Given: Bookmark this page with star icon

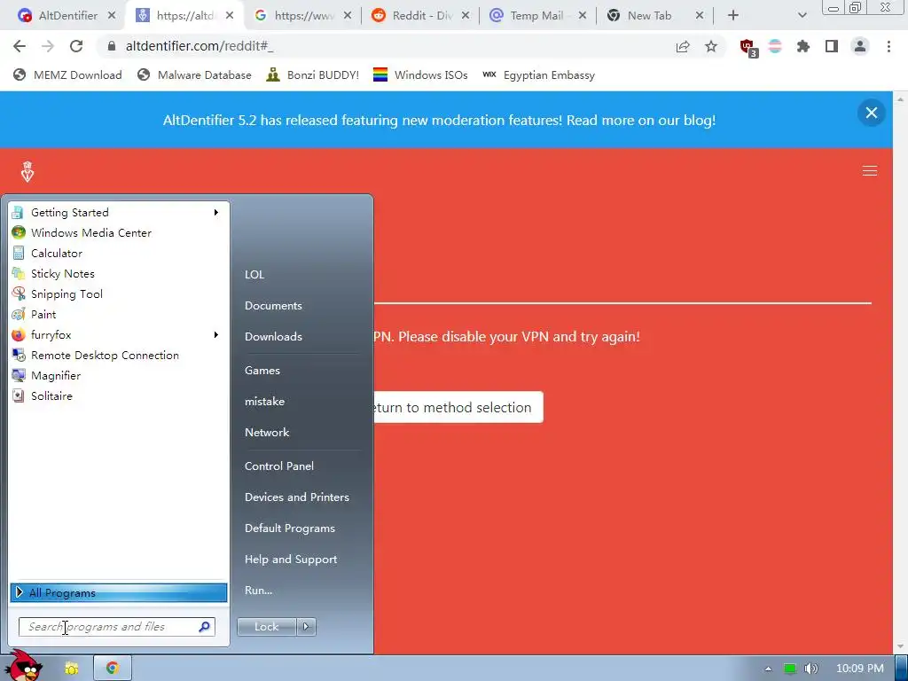Looking at the screenshot, I should click(x=711, y=46).
